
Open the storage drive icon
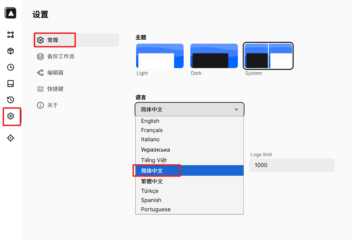[11, 84]
